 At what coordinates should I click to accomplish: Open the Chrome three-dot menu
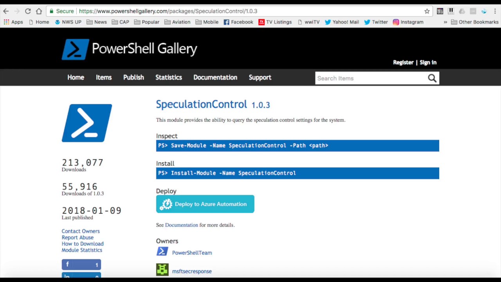tap(495, 11)
